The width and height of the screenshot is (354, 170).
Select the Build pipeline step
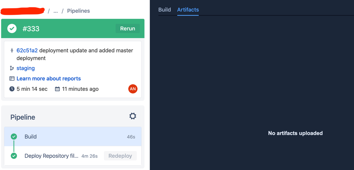point(73,136)
